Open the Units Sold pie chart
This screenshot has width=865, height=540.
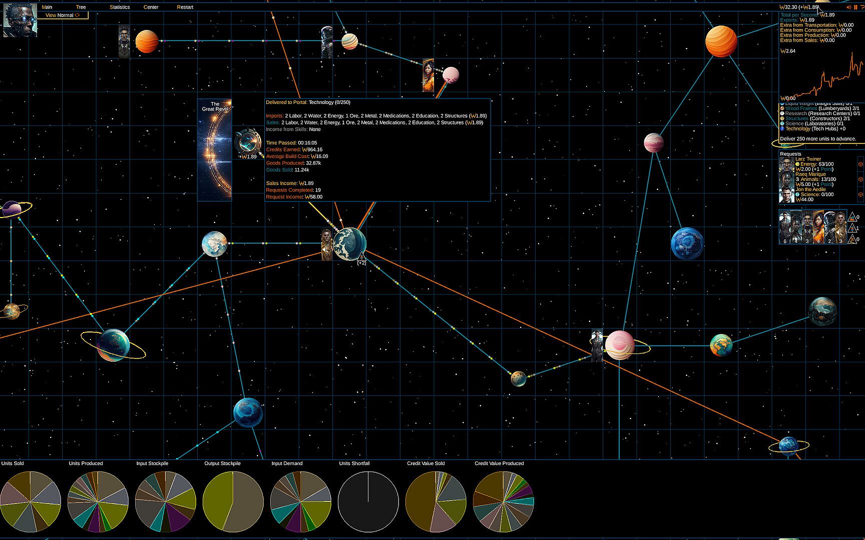(x=31, y=501)
